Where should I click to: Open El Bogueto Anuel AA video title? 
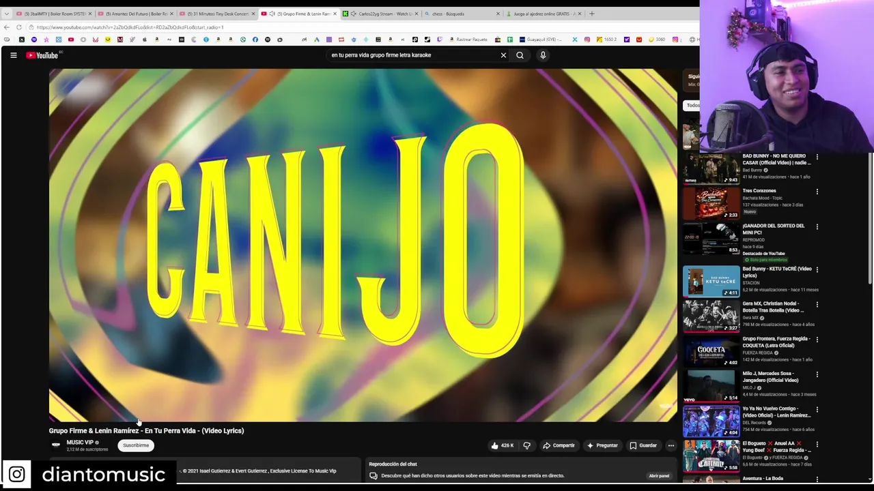[x=776, y=447]
